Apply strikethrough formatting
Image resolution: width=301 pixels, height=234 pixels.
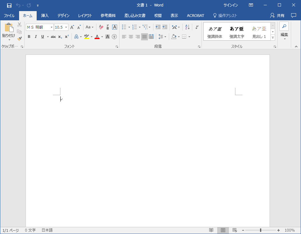coord(53,37)
